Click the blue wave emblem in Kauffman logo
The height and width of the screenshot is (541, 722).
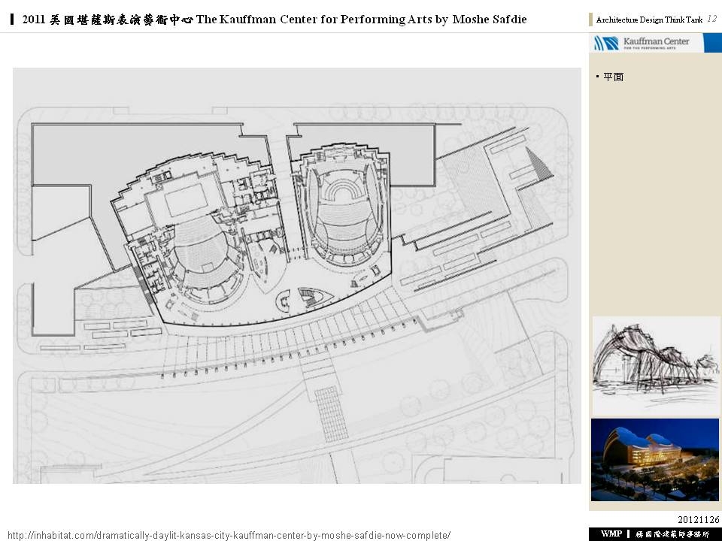(605, 44)
